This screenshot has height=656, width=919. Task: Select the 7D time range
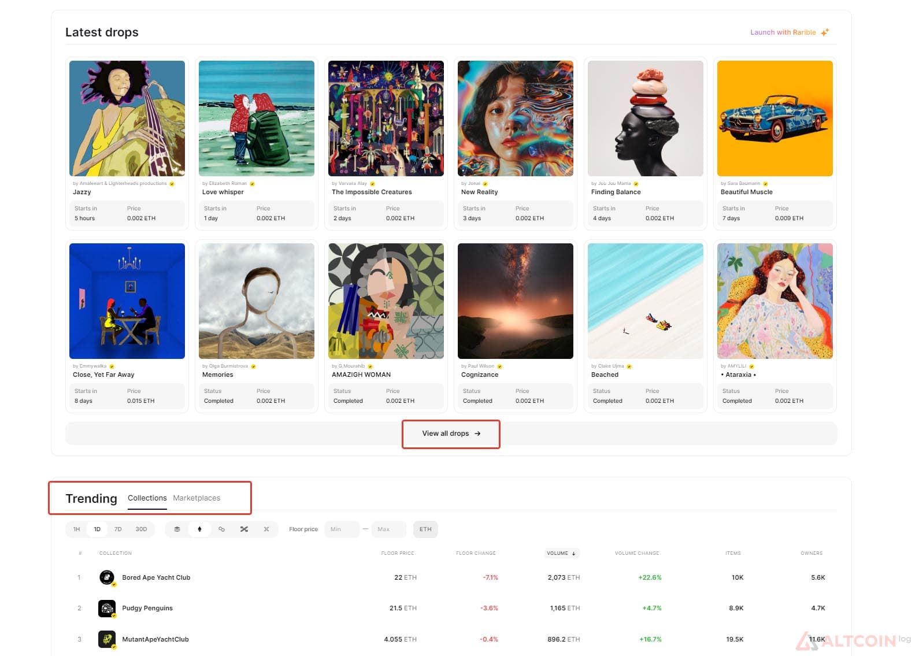(x=118, y=529)
